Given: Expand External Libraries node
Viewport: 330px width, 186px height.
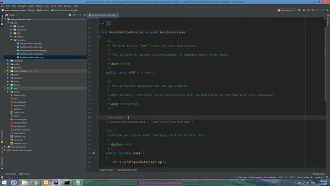Looking at the screenshot, I should pyautogui.click(x=5, y=147).
